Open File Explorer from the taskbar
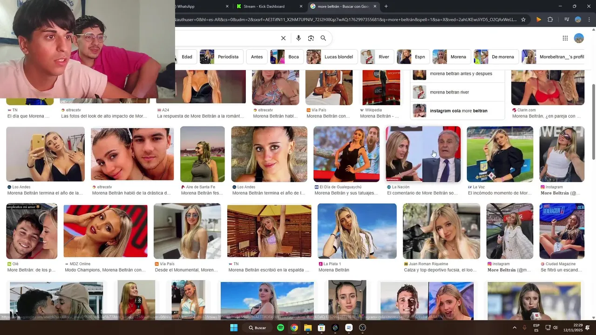The height and width of the screenshot is (335, 596). tap(308, 328)
